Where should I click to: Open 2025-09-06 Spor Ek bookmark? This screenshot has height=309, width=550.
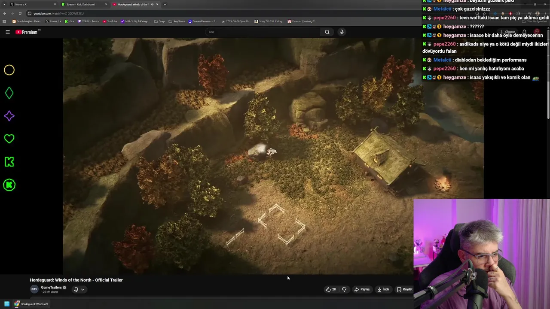pyautogui.click(x=236, y=21)
